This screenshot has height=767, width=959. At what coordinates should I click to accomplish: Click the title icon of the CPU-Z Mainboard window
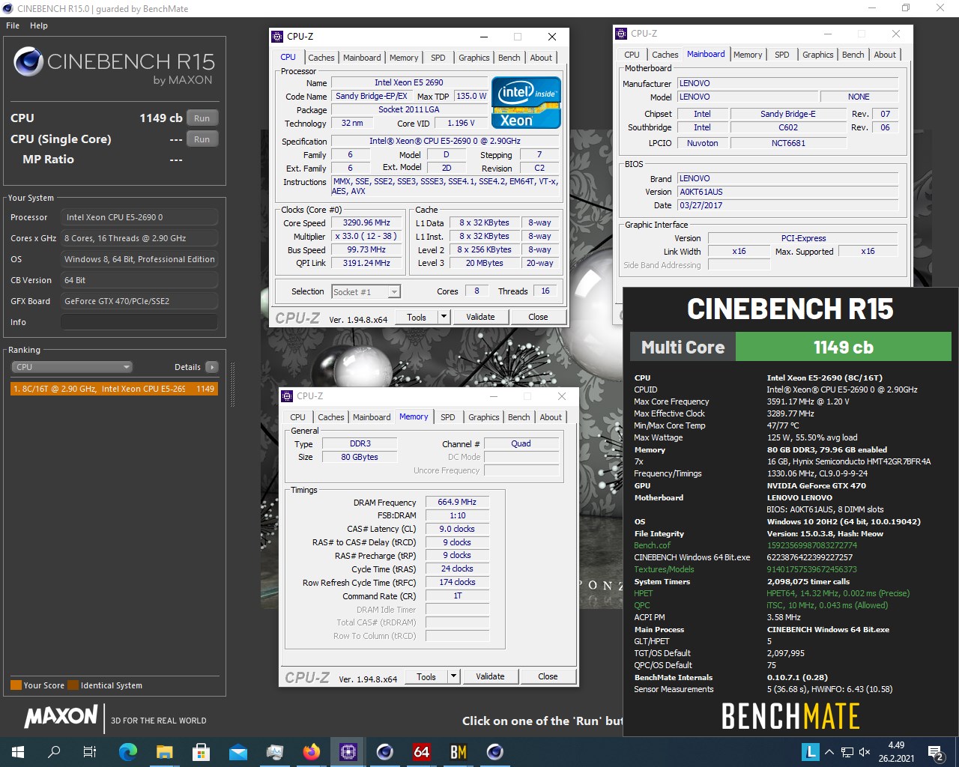point(620,34)
